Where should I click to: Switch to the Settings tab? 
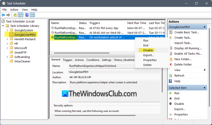pyautogui.click(x=107, y=60)
